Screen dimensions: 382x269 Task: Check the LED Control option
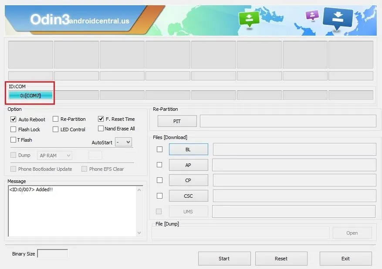56,129
